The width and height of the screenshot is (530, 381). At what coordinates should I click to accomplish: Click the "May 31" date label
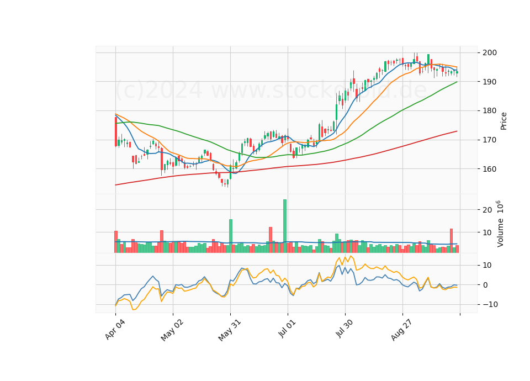point(230,330)
